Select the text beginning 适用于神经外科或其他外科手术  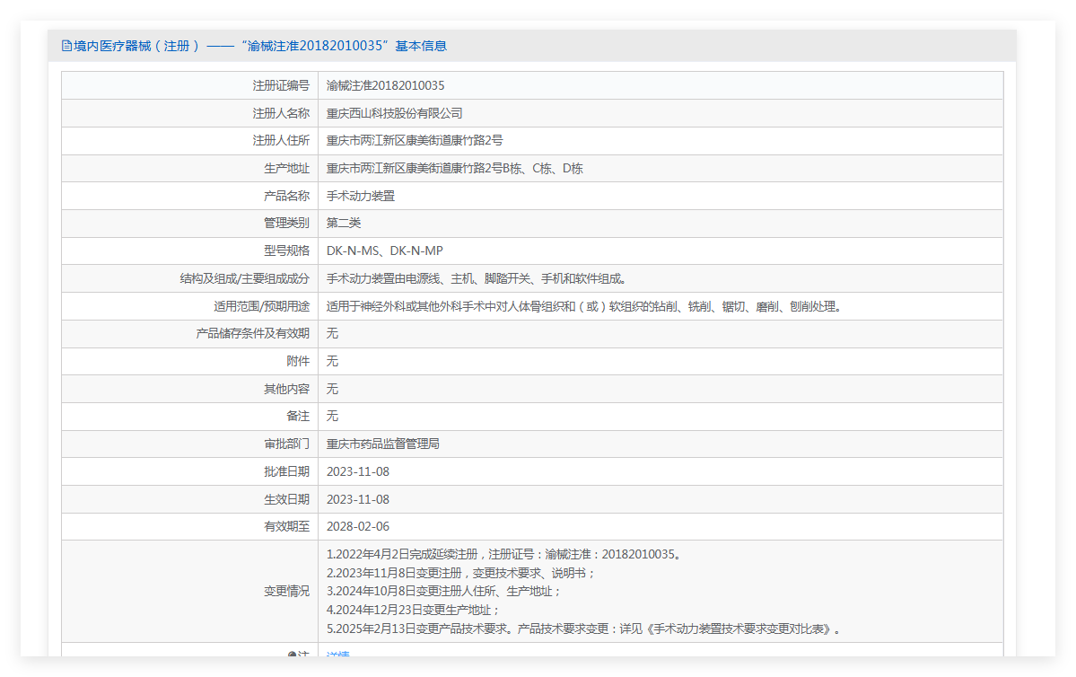584,306
